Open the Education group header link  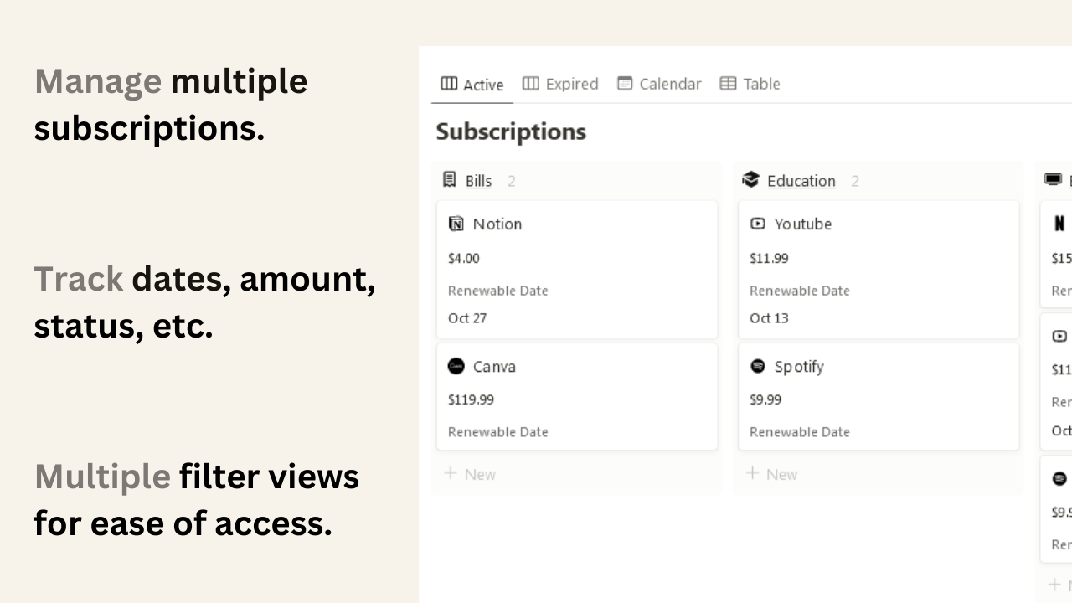pos(801,181)
